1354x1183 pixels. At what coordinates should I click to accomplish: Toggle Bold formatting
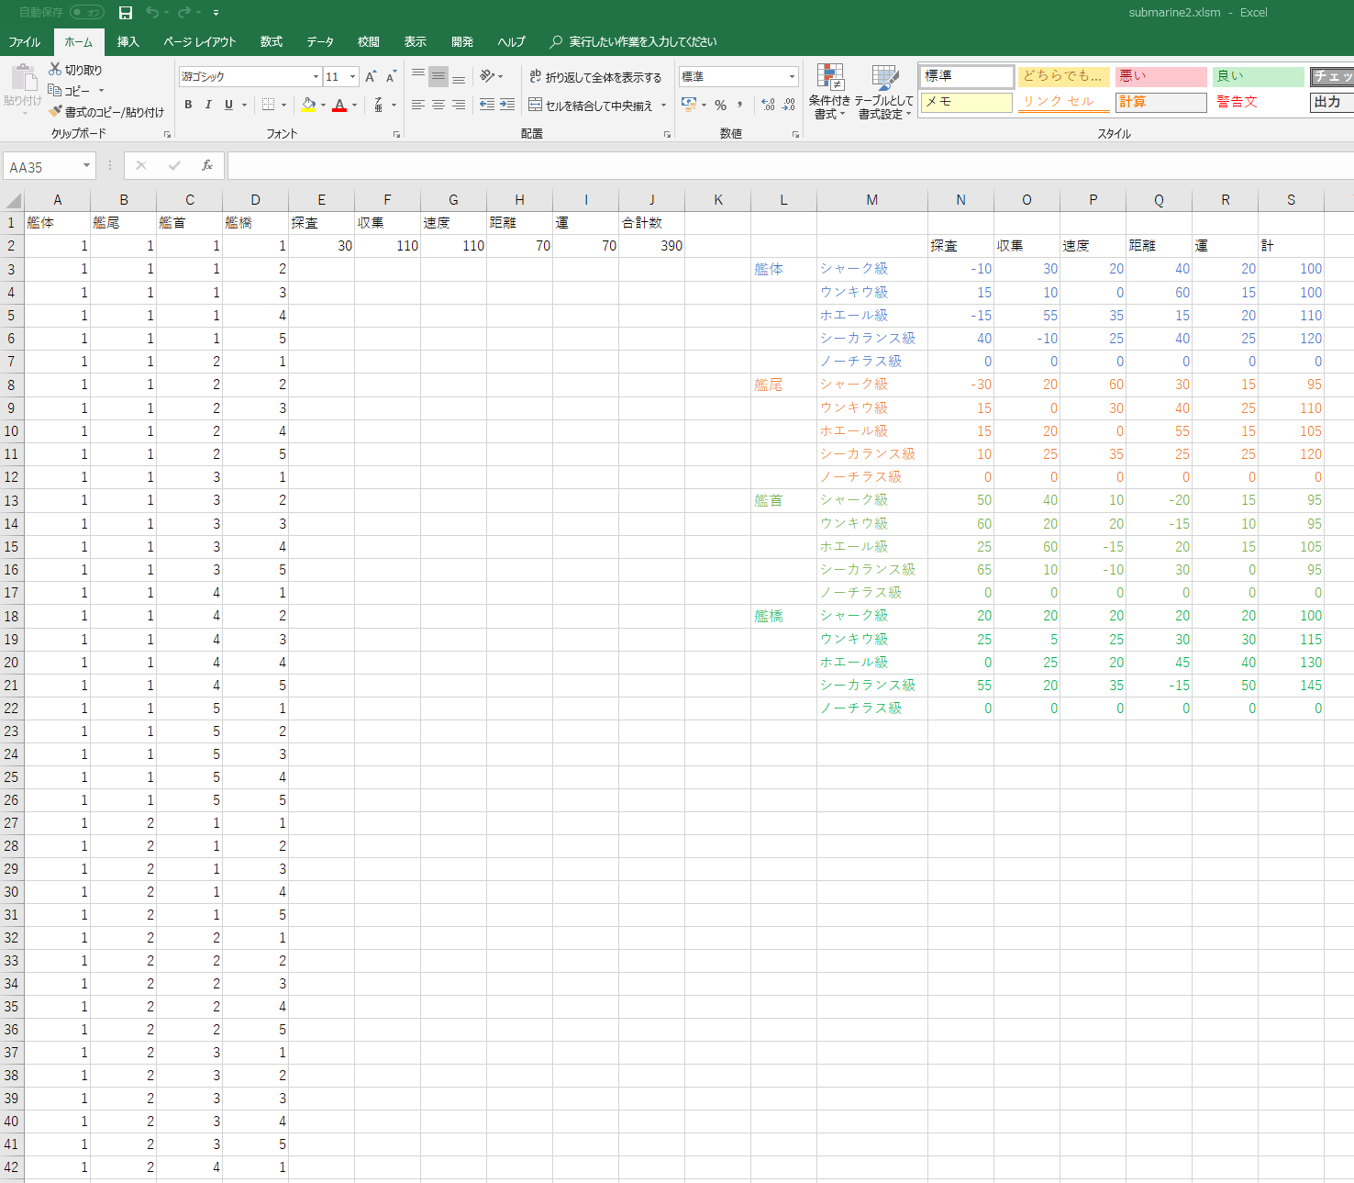(188, 105)
